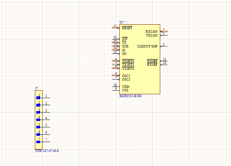Click the TX2RTS pin name
The image size is (231, 166).
(128, 69)
